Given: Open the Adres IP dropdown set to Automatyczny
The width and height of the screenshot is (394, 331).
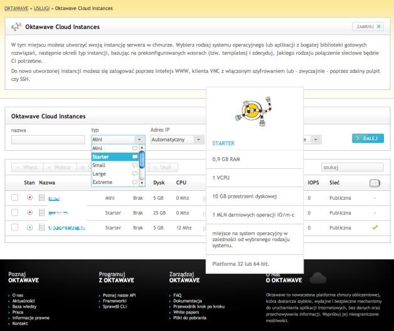Looking at the screenshot, I should [x=177, y=139].
